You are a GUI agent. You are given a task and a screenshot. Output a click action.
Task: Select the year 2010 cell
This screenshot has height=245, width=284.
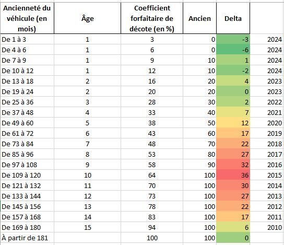click(267, 227)
